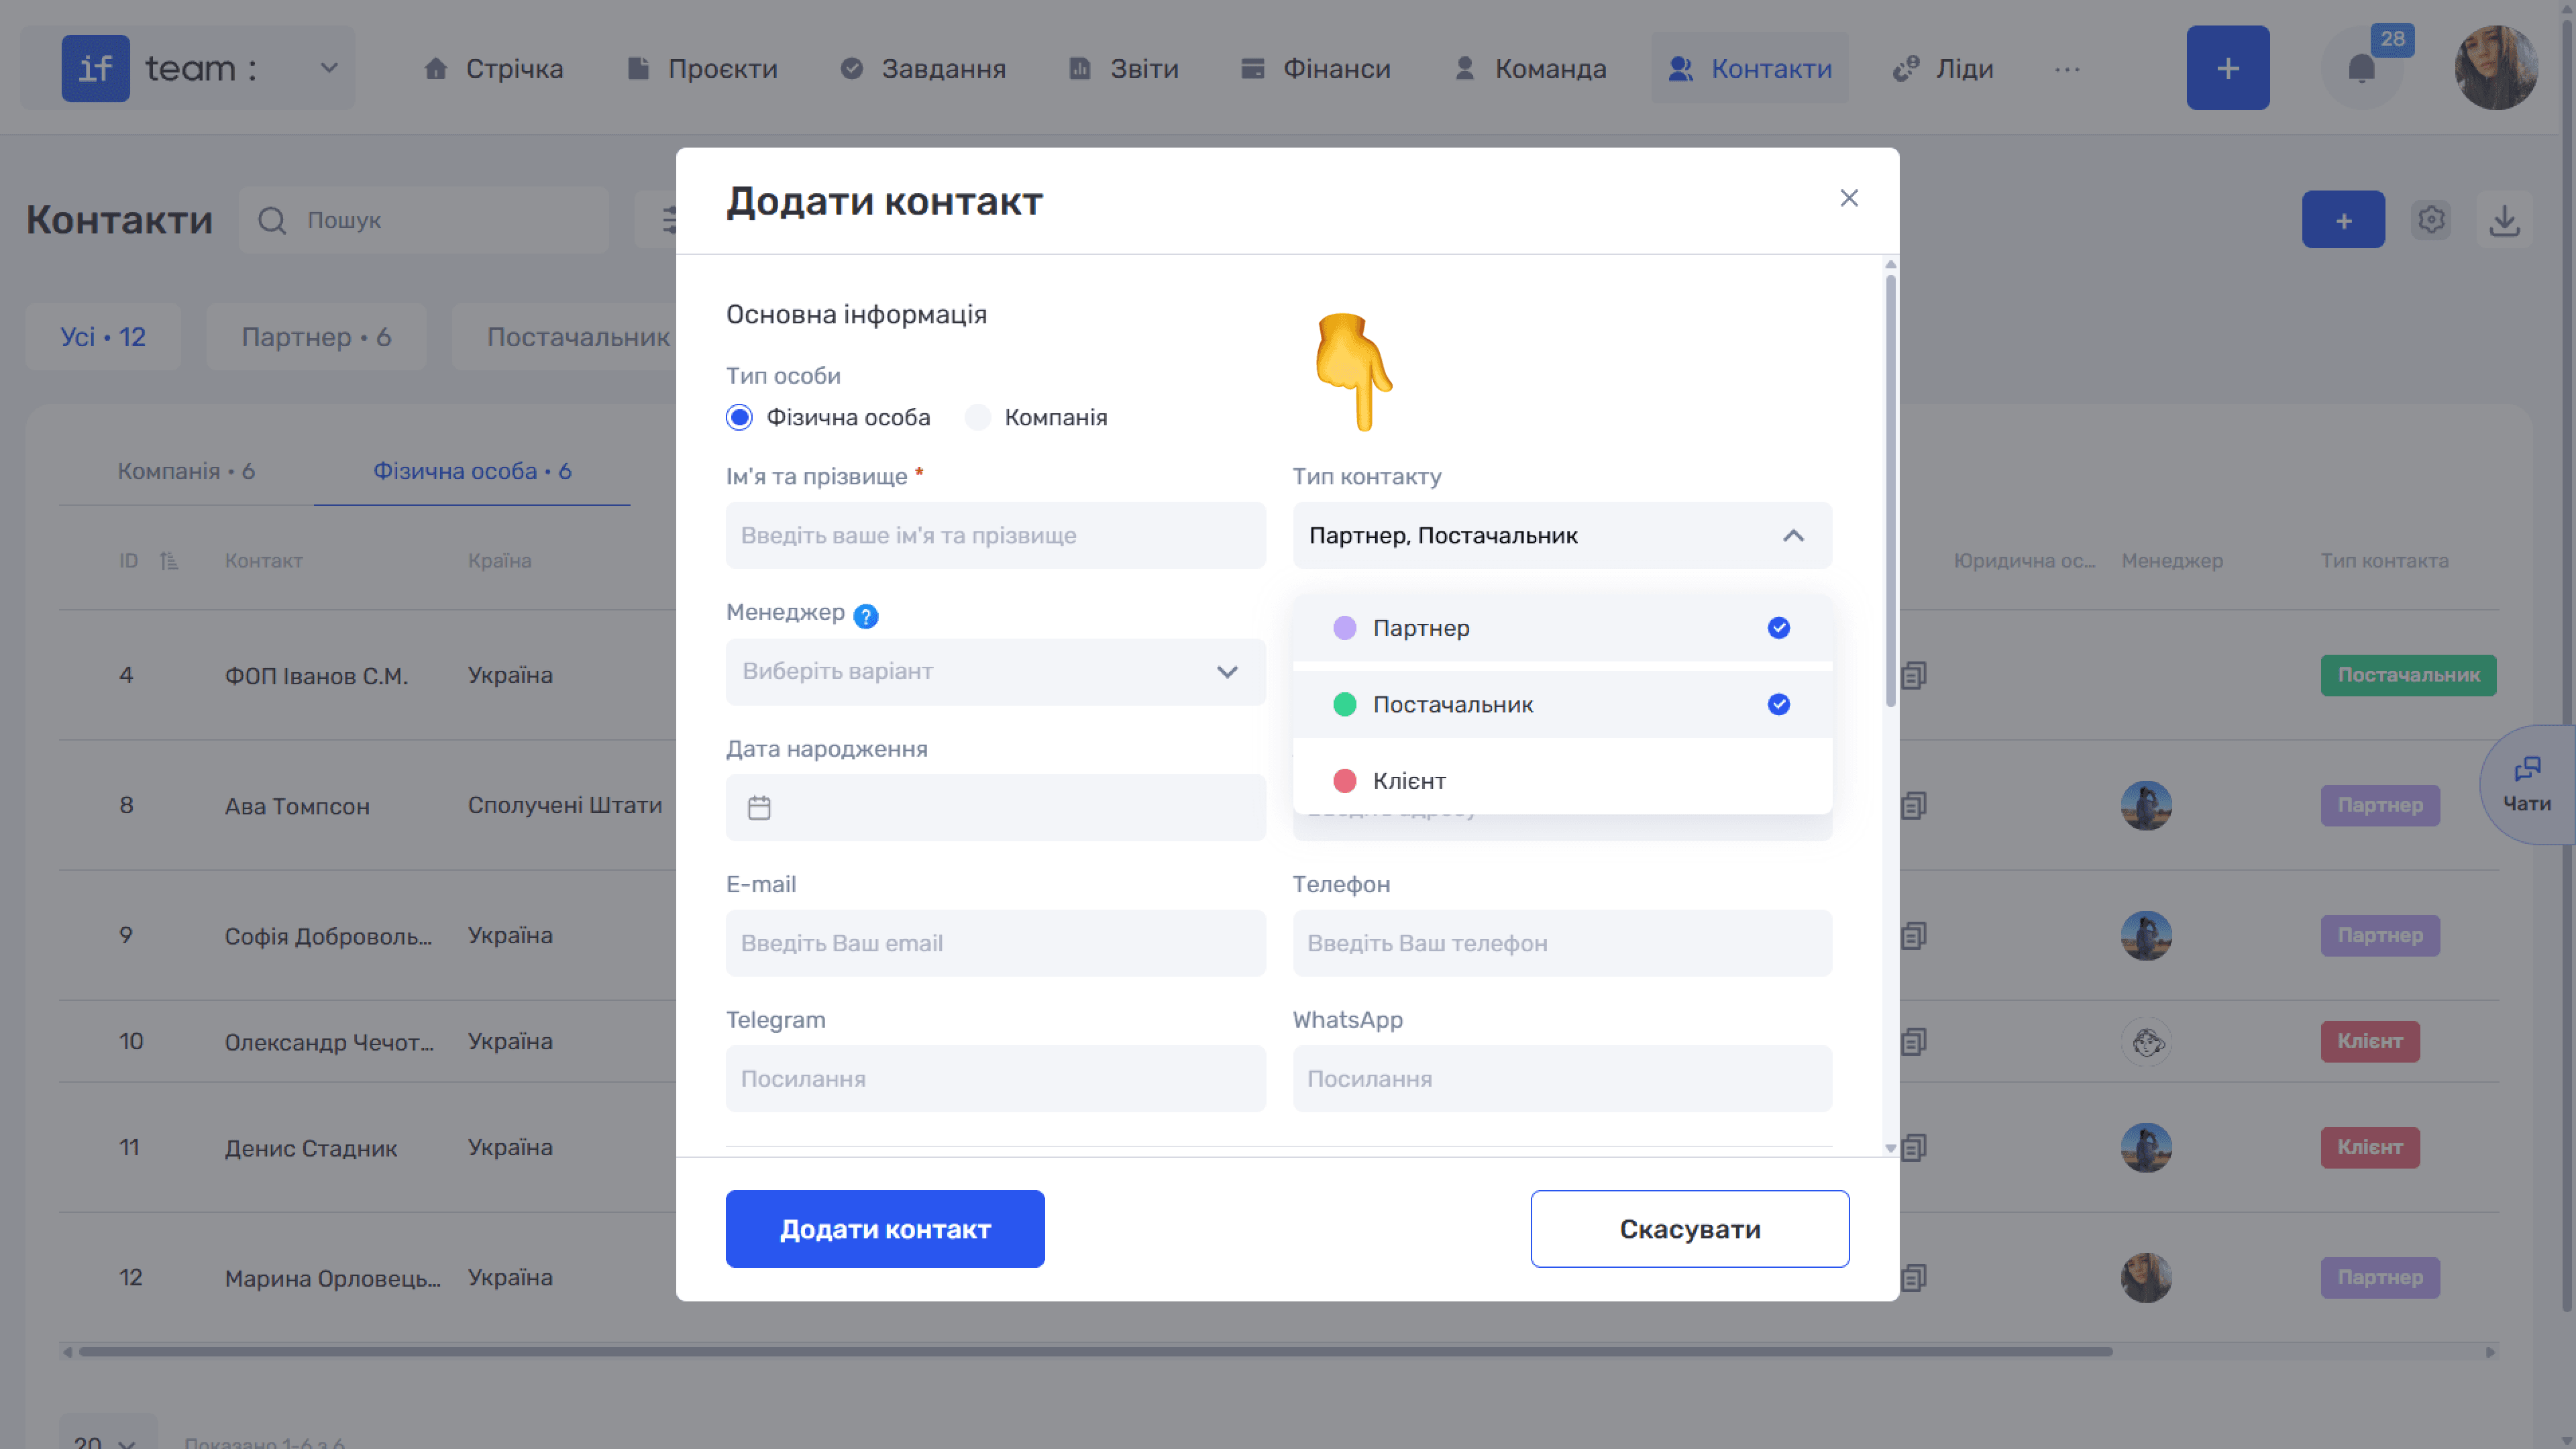Open Команда in top navigation
Viewport: 2576px width, 1449px height.
point(1530,68)
